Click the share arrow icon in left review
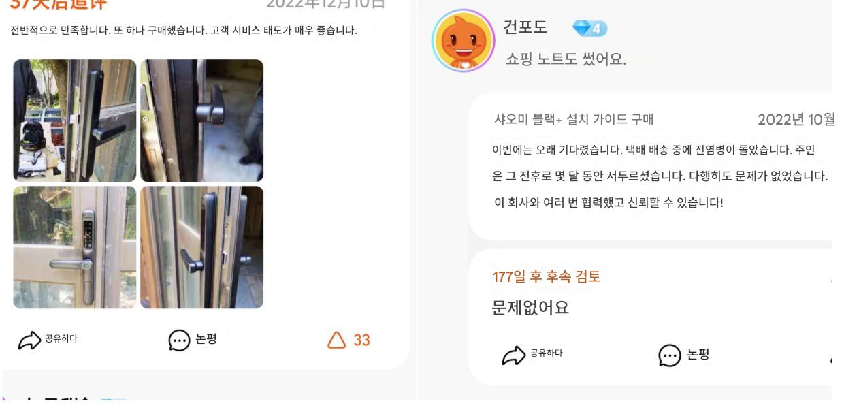This screenshot has width=844, height=414. (29, 340)
